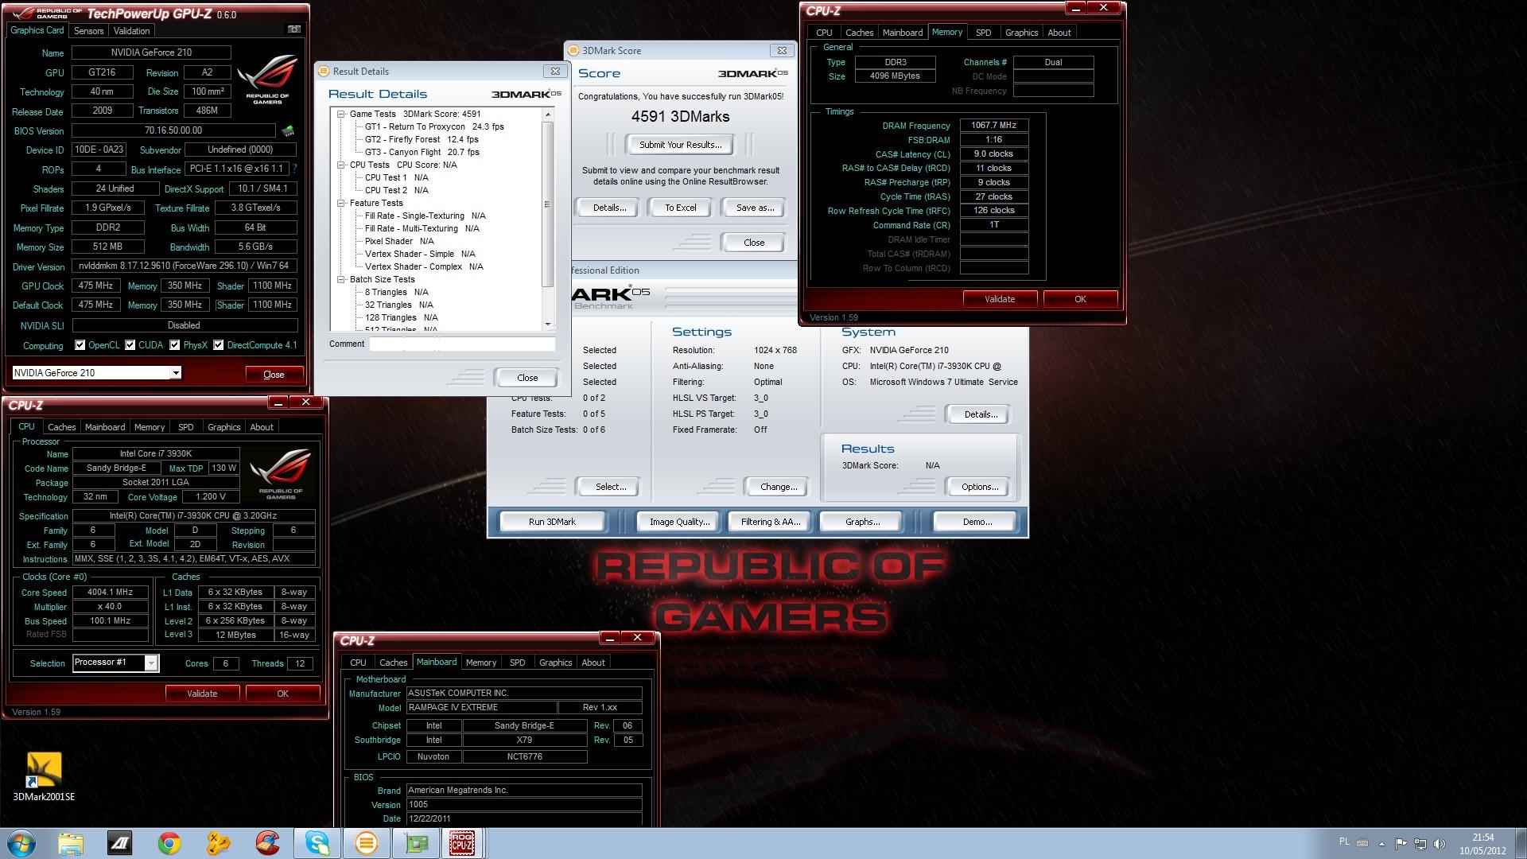Select GT2 - Firefly Forest result row

[422, 139]
